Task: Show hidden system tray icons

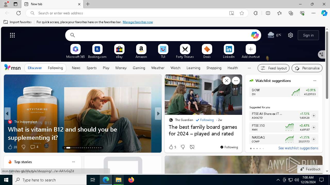Action: click(278, 180)
